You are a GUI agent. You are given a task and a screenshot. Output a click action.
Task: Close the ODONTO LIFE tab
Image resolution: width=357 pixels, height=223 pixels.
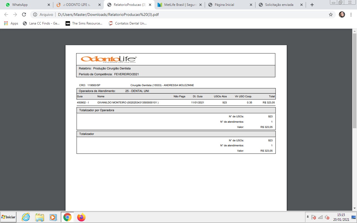click(100, 5)
